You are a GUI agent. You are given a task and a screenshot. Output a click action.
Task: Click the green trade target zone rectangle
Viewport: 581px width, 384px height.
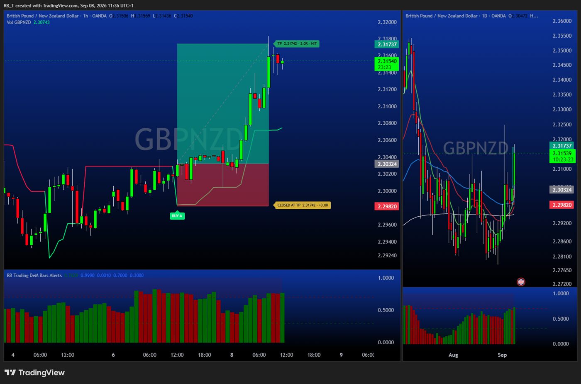pyautogui.click(x=223, y=104)
